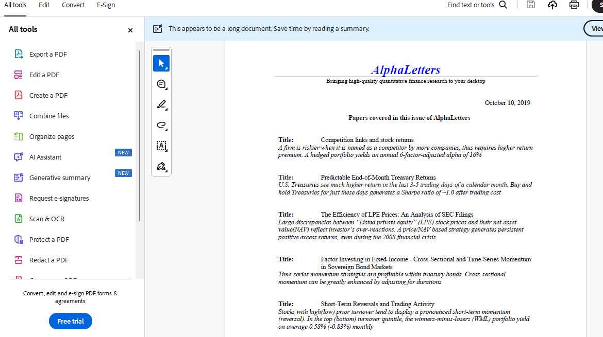This screenshot has width=603, height=337.
Task: Choose the highlight pen tool
Action: [x=161, y=105]
